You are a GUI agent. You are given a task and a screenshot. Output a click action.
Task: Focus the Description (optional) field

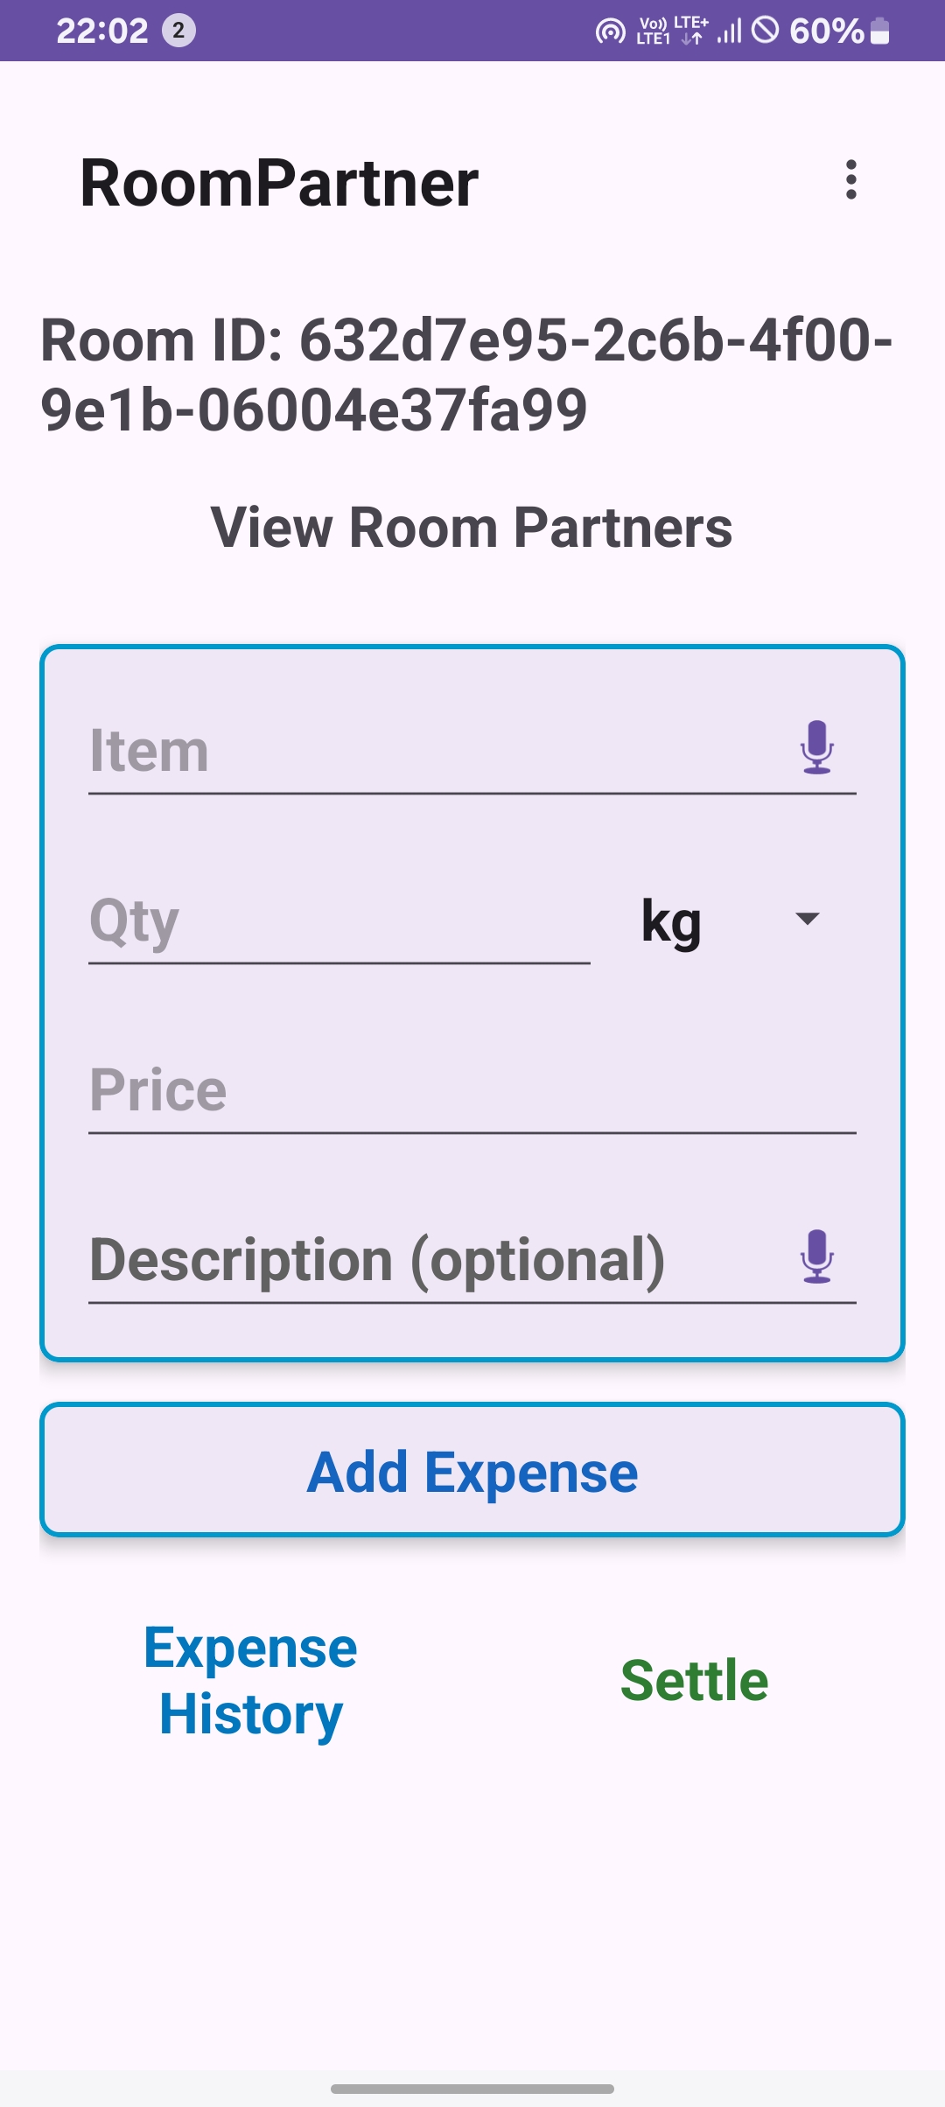[x=472, y=1260]
